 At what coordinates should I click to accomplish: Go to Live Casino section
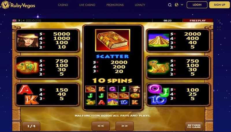click(87, 5)
